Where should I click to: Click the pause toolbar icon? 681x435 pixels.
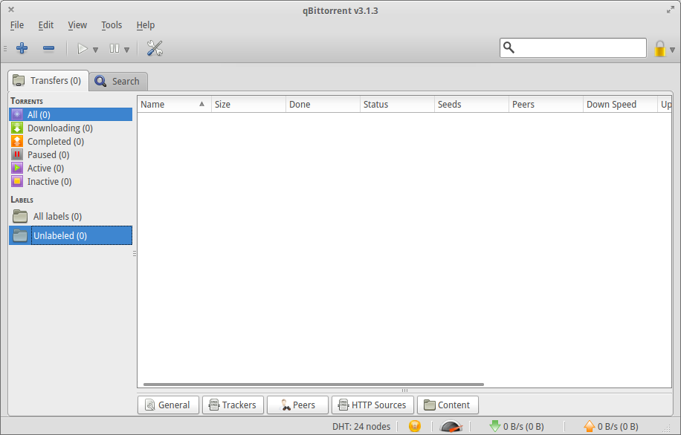click(114, 48)
